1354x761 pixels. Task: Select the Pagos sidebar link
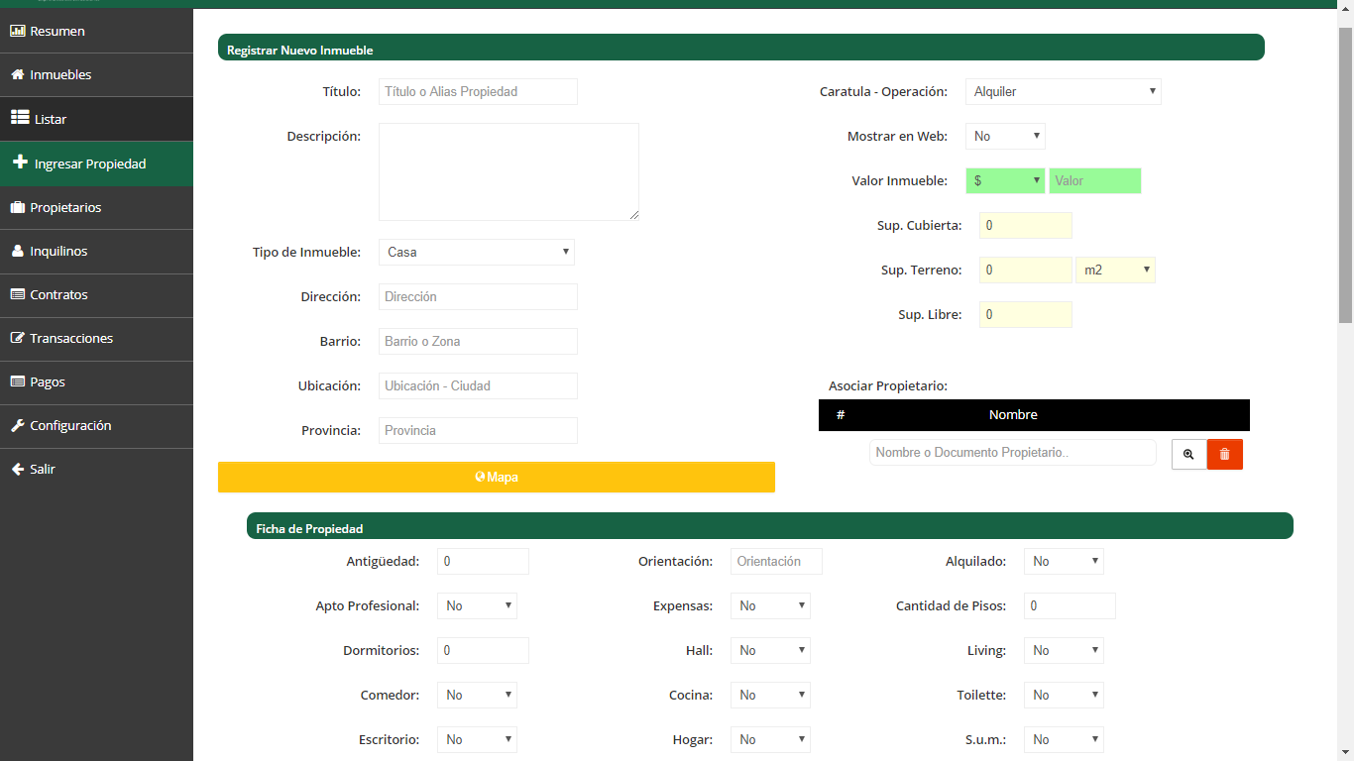click(48, 382)
